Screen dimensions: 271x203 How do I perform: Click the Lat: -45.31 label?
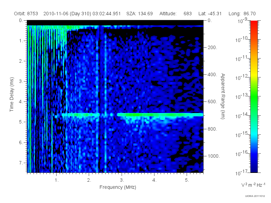click(210, 14)
